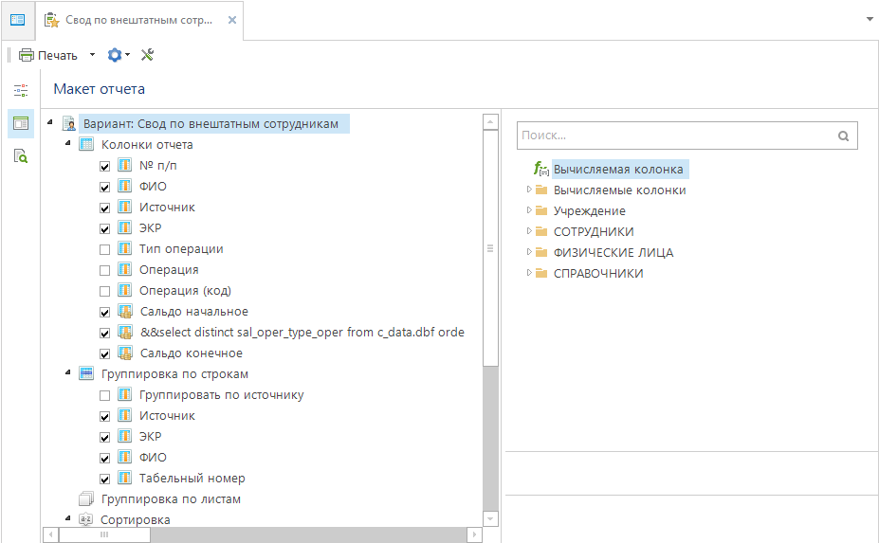Click the search magnifier icon in search field
Image resolution: width=879 pixels, height=543 pixels.
click(843, 136)
